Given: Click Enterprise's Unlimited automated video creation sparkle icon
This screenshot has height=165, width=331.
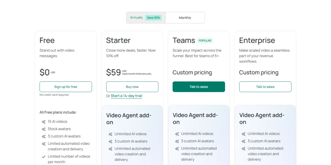Looking at the screenshot, I should tap(243, 148).
